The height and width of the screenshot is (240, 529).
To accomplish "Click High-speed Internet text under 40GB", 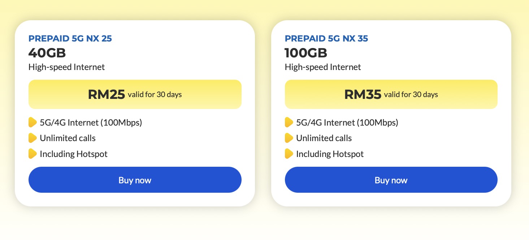I will pos(66,67).
